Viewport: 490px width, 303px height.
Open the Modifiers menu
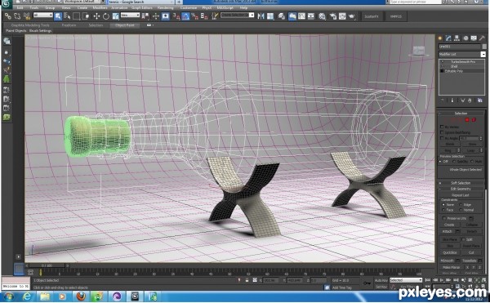(x=100, y=8)
